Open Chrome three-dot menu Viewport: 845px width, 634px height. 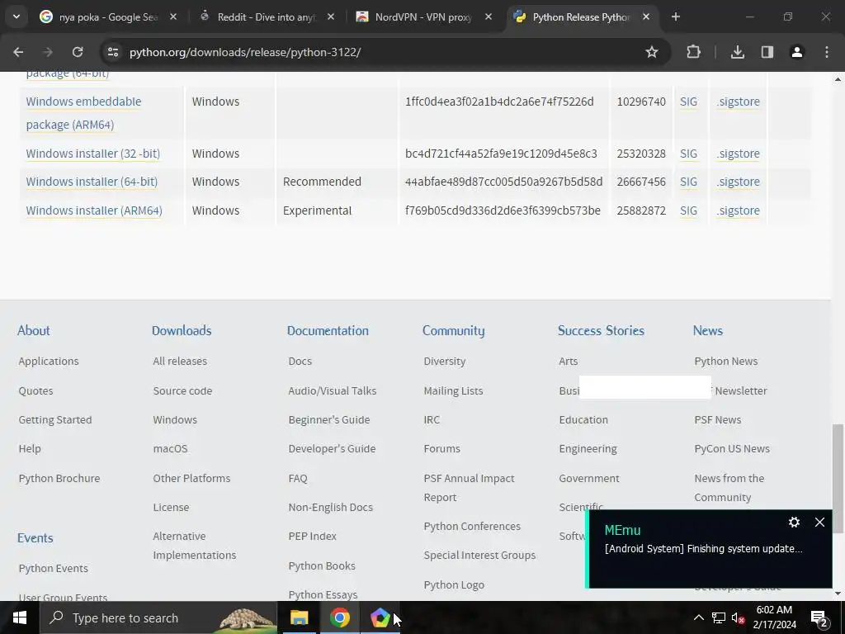point(827,52)
